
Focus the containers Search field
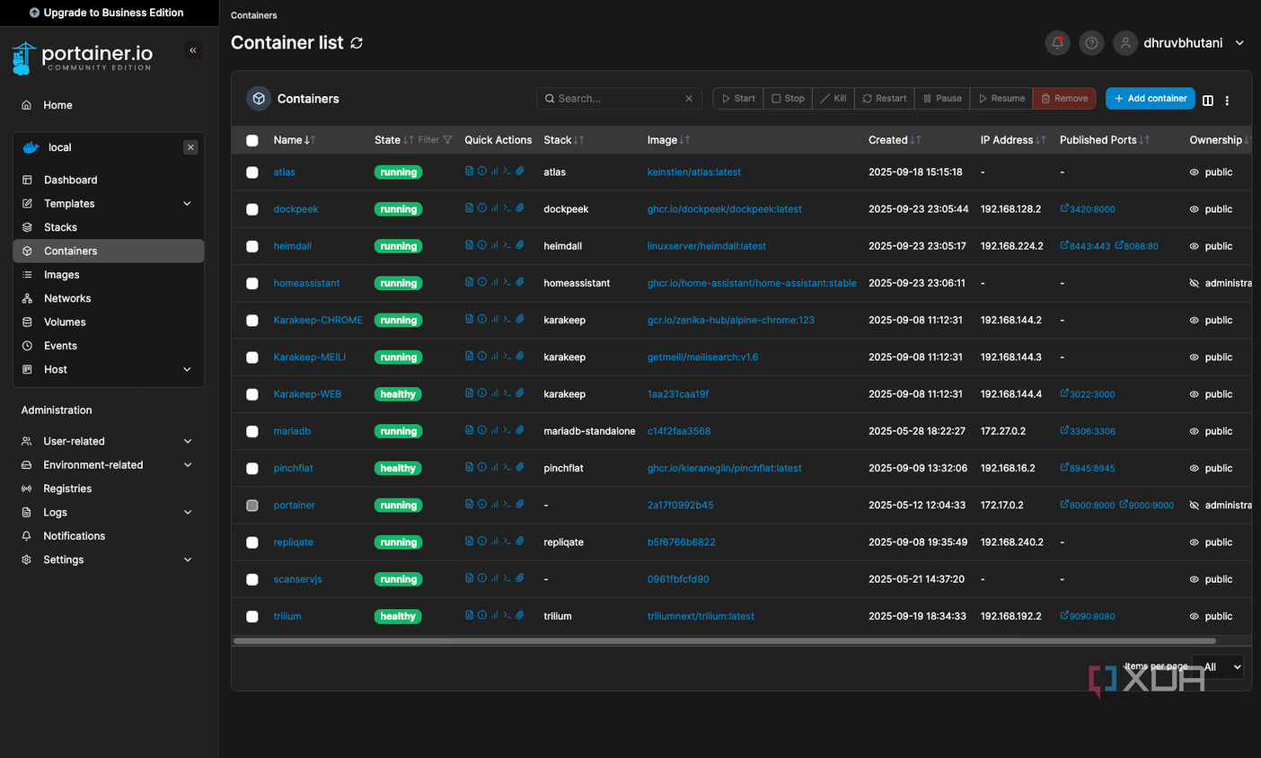click(x=619, y=98)
